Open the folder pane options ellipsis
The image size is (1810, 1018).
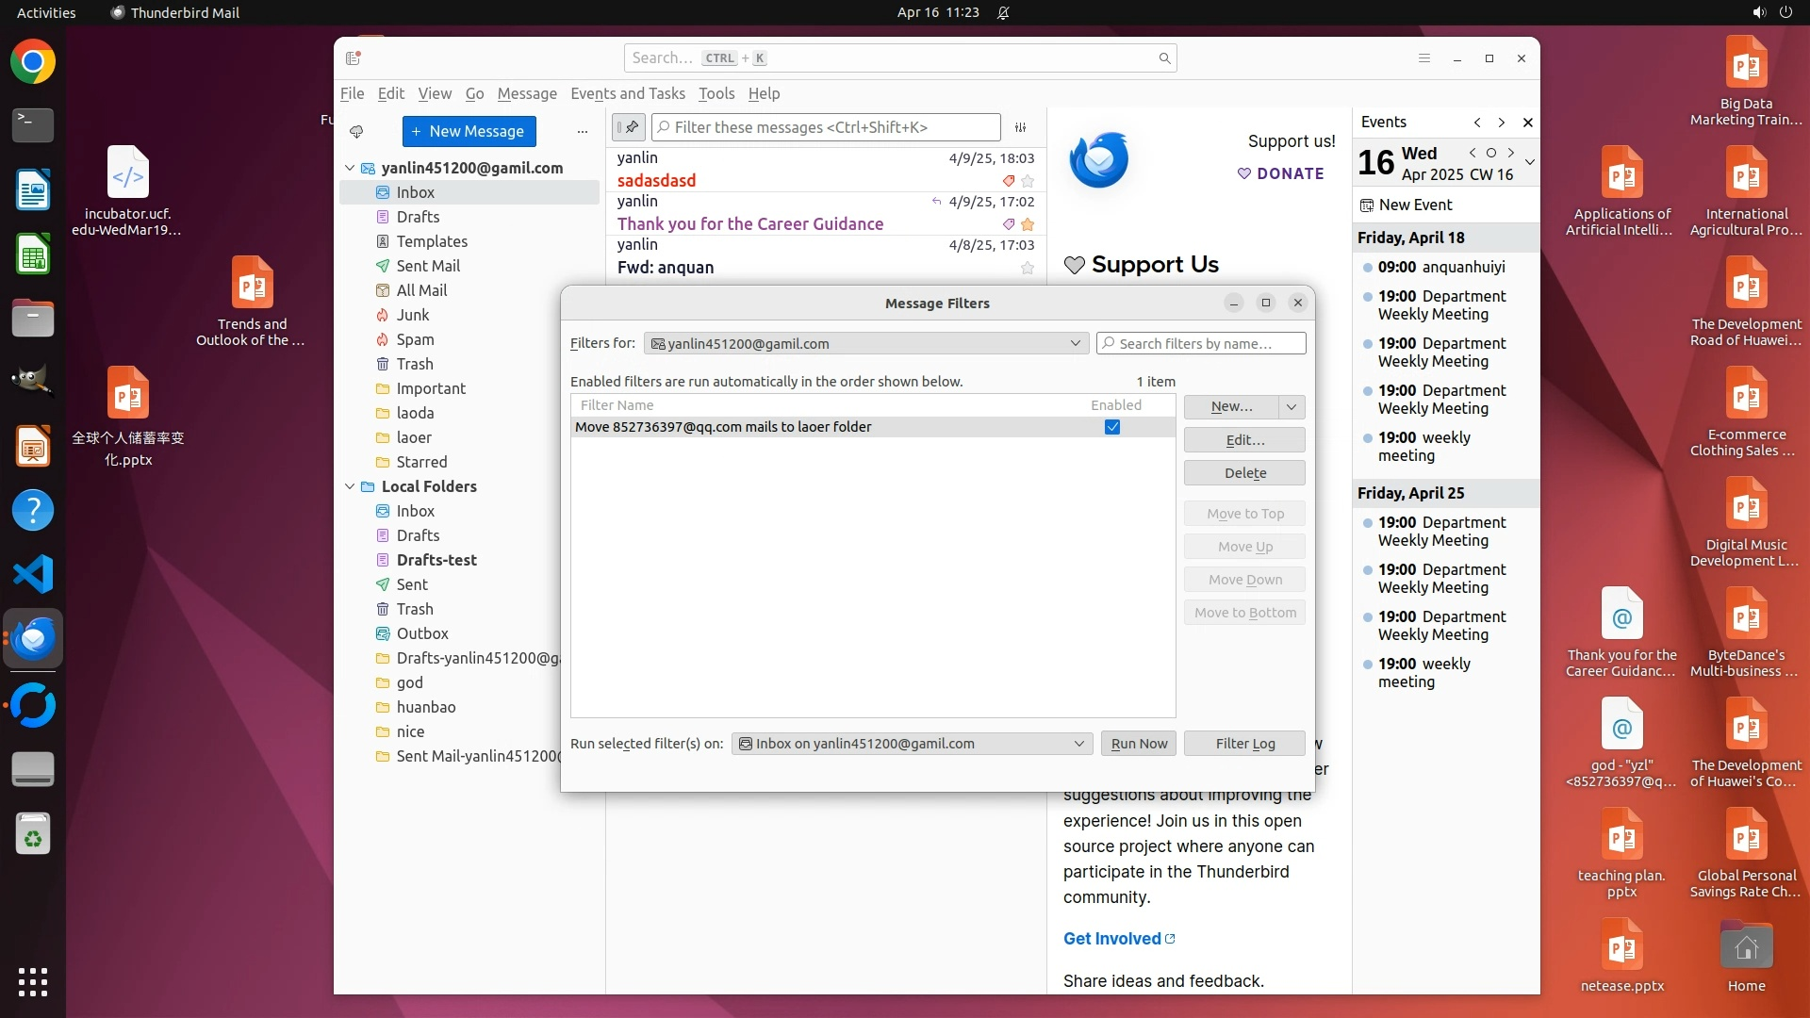click(x=583, y=132)
